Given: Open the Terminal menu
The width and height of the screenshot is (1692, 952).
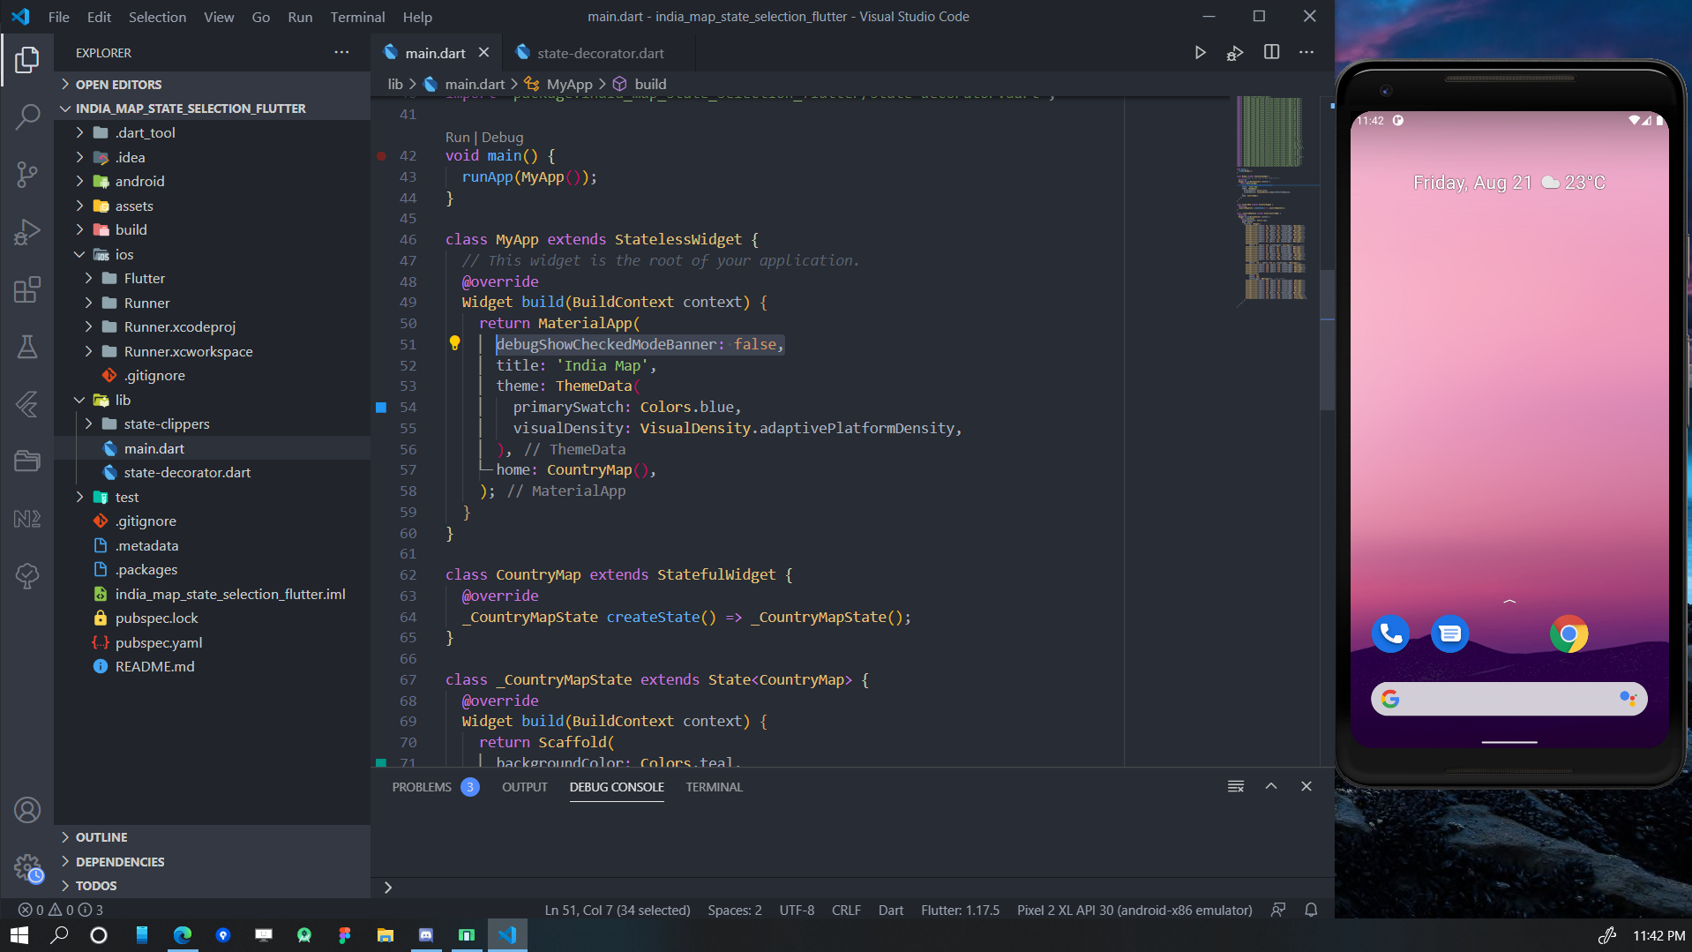Looking at the screenshot, I should [356, 17].
